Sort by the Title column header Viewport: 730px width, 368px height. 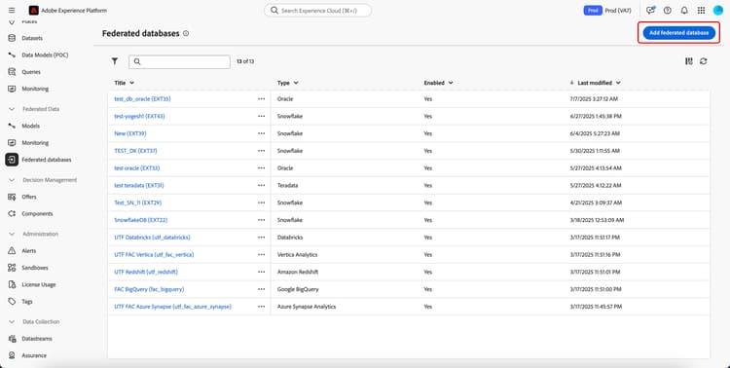[x=125, y=83]
